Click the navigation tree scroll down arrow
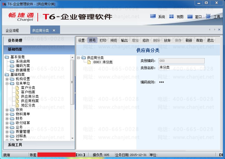This screenshot has height=159, width=225. coord(72,138)
